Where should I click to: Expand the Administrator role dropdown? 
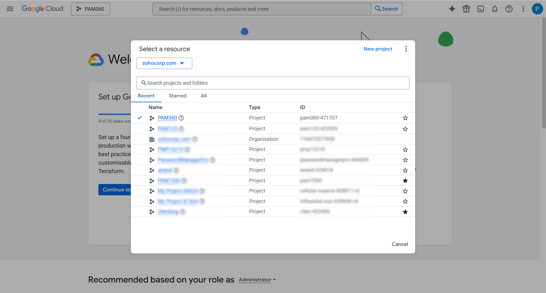point(257,280)
